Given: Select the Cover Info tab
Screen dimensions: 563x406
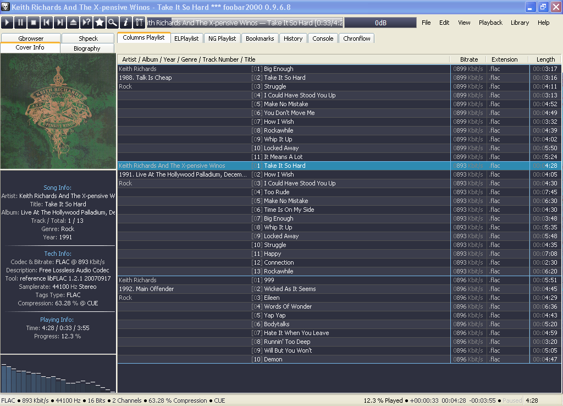Looking at the screenshot, I should click(30, 47).
